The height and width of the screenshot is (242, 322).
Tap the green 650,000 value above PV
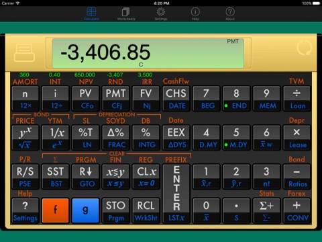[85, 75]
